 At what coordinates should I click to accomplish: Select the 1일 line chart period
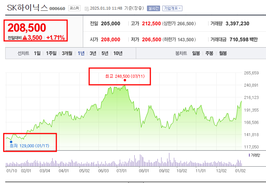tap(37, 53)
